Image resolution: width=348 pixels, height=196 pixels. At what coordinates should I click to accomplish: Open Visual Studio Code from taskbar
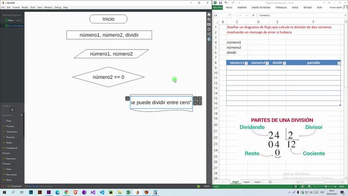[x=102, y=192]
